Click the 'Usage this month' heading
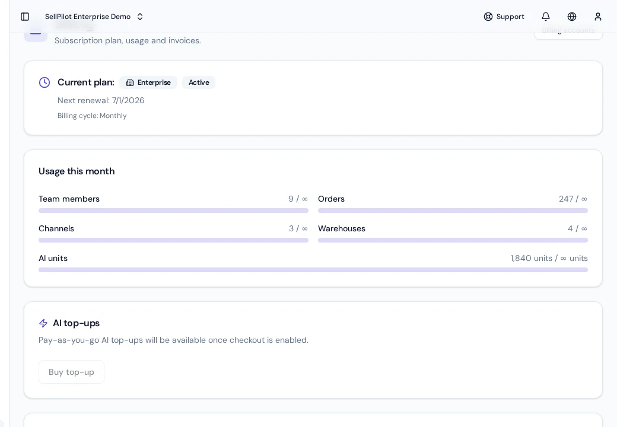This screenshot has height=427, width=617. pyautogui.click(x=77, y=171)
